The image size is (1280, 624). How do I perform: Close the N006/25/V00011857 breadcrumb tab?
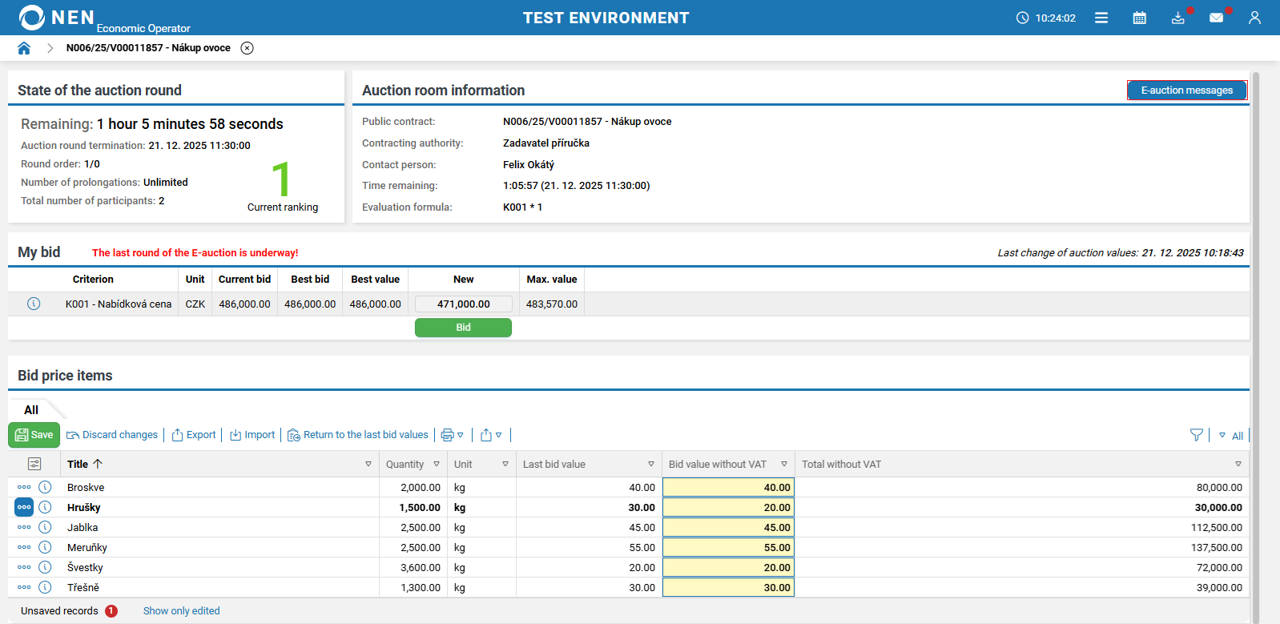(x=248, y=48)
